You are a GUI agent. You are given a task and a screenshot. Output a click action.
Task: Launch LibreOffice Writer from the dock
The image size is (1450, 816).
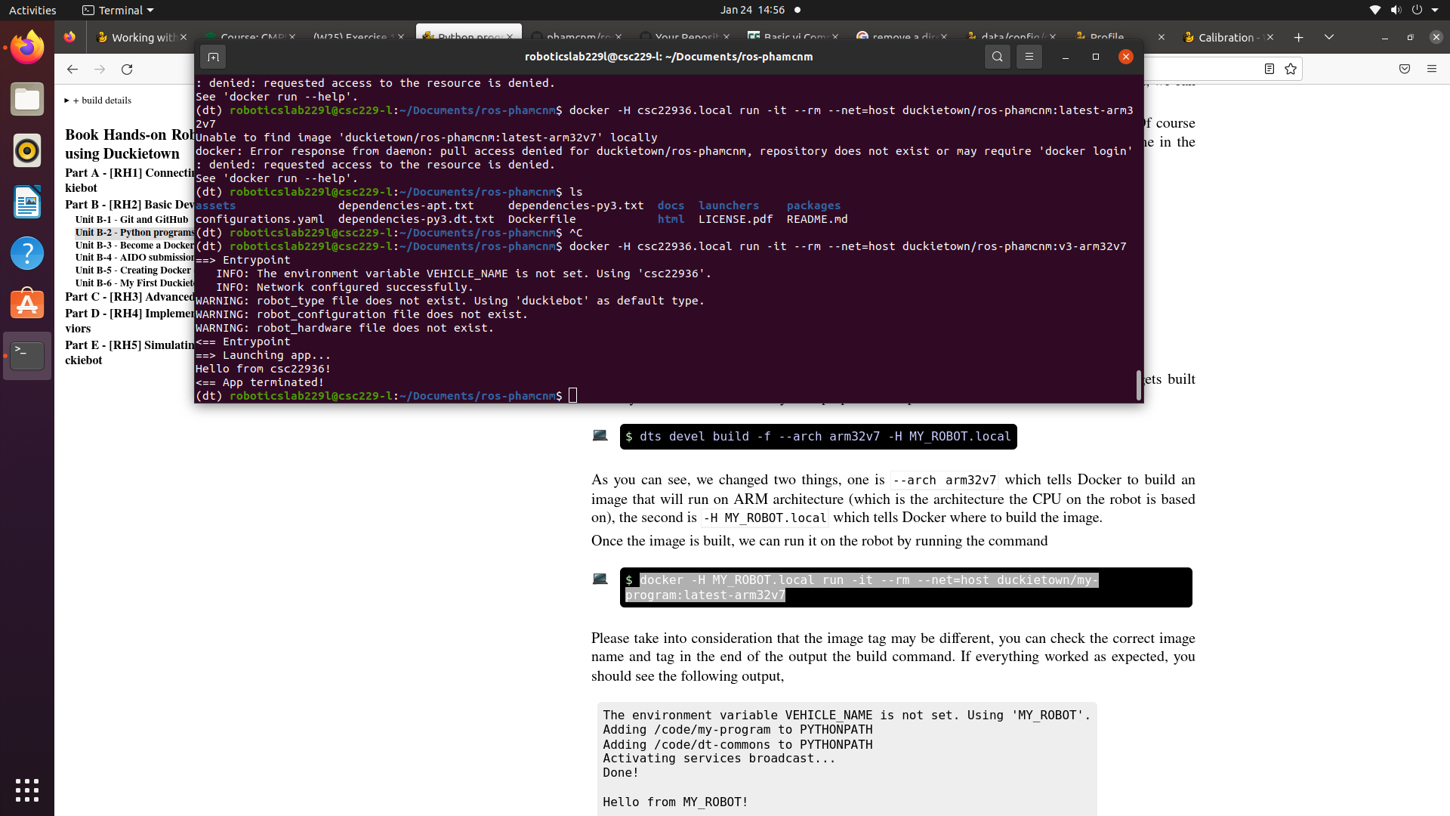click(x=27, y=202)
